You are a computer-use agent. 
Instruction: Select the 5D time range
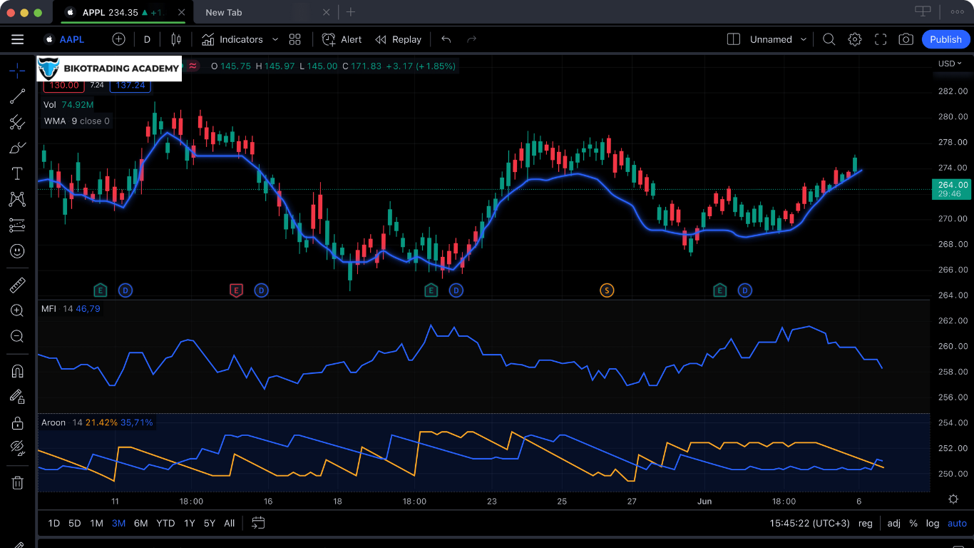pyautogui.click(x=74, y=523)
